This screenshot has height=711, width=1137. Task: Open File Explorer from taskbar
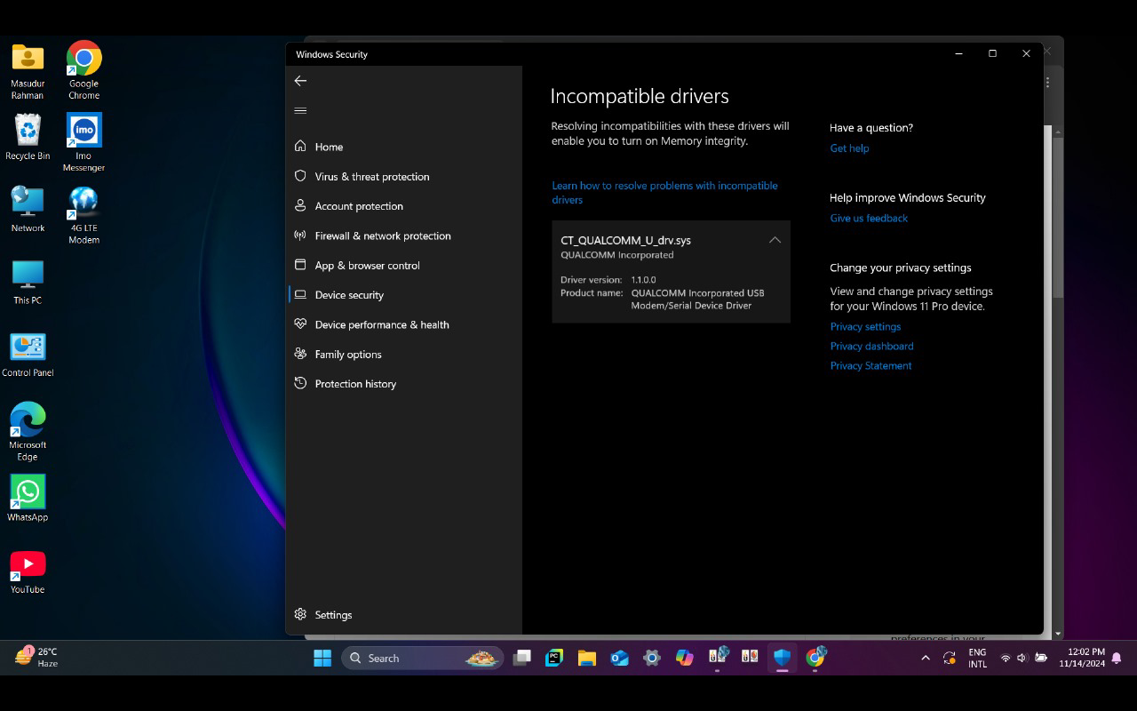coord(586,658)
